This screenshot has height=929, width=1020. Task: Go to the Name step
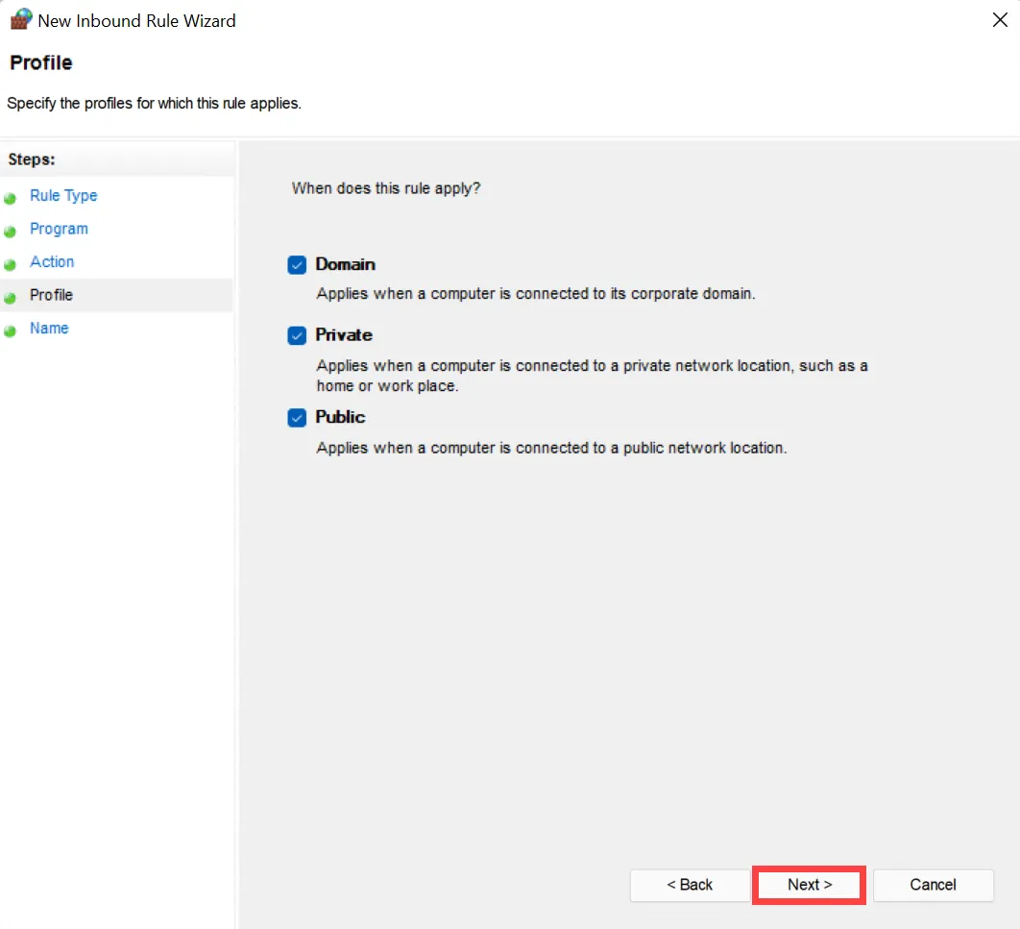point(49,328)
